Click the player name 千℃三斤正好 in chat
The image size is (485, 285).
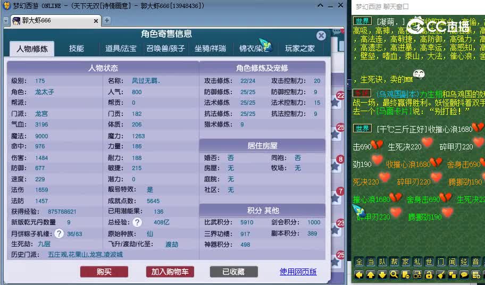401,129
